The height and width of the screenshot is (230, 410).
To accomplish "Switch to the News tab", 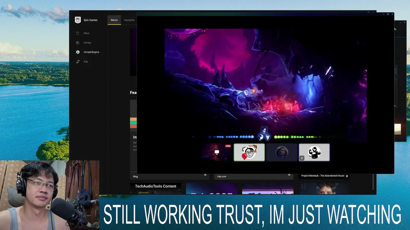I will click(114, 20).
